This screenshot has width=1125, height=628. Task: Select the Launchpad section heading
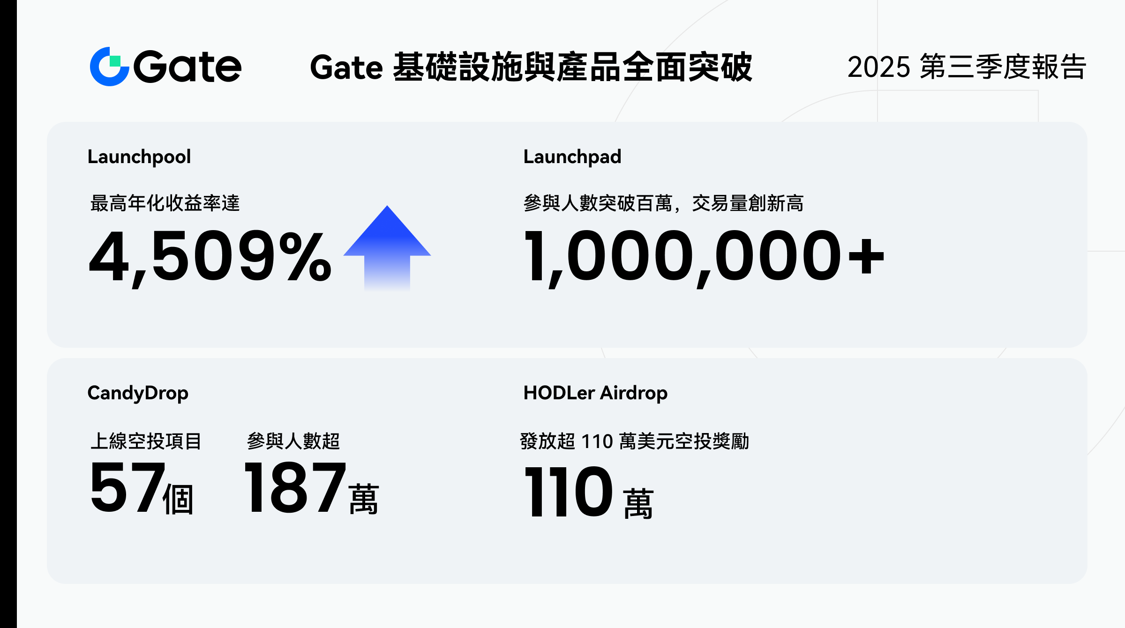(x=572, y=157)
